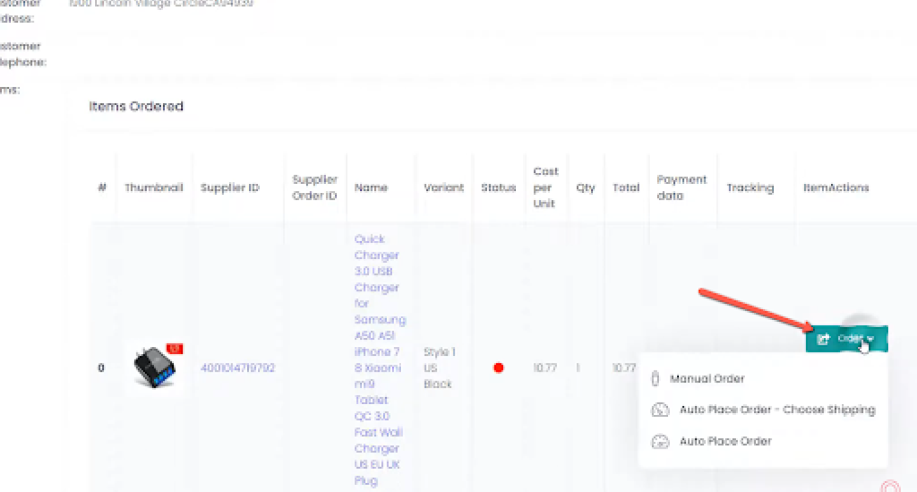Click the red circular icon at bottom right
The image size is (917, 492).
890,487
